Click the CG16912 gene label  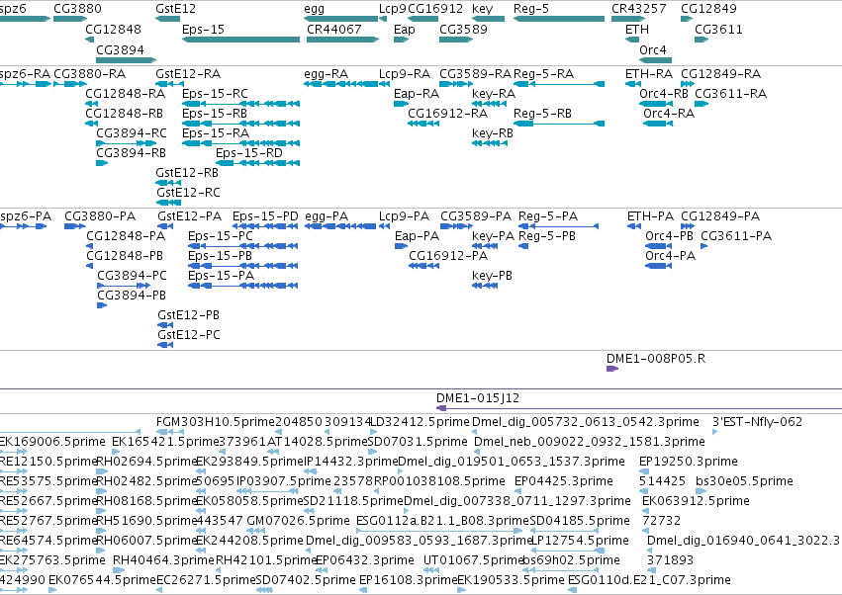click(x=435, y=9)
